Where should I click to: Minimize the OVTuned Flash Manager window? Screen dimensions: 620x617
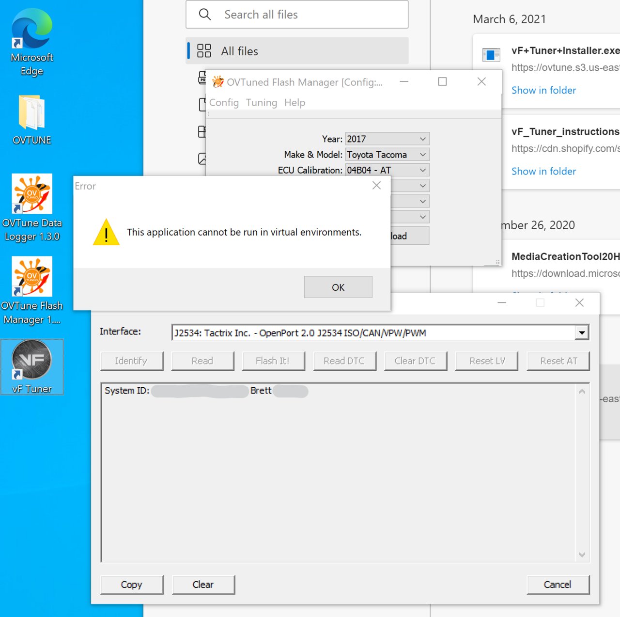coord(404,81)
